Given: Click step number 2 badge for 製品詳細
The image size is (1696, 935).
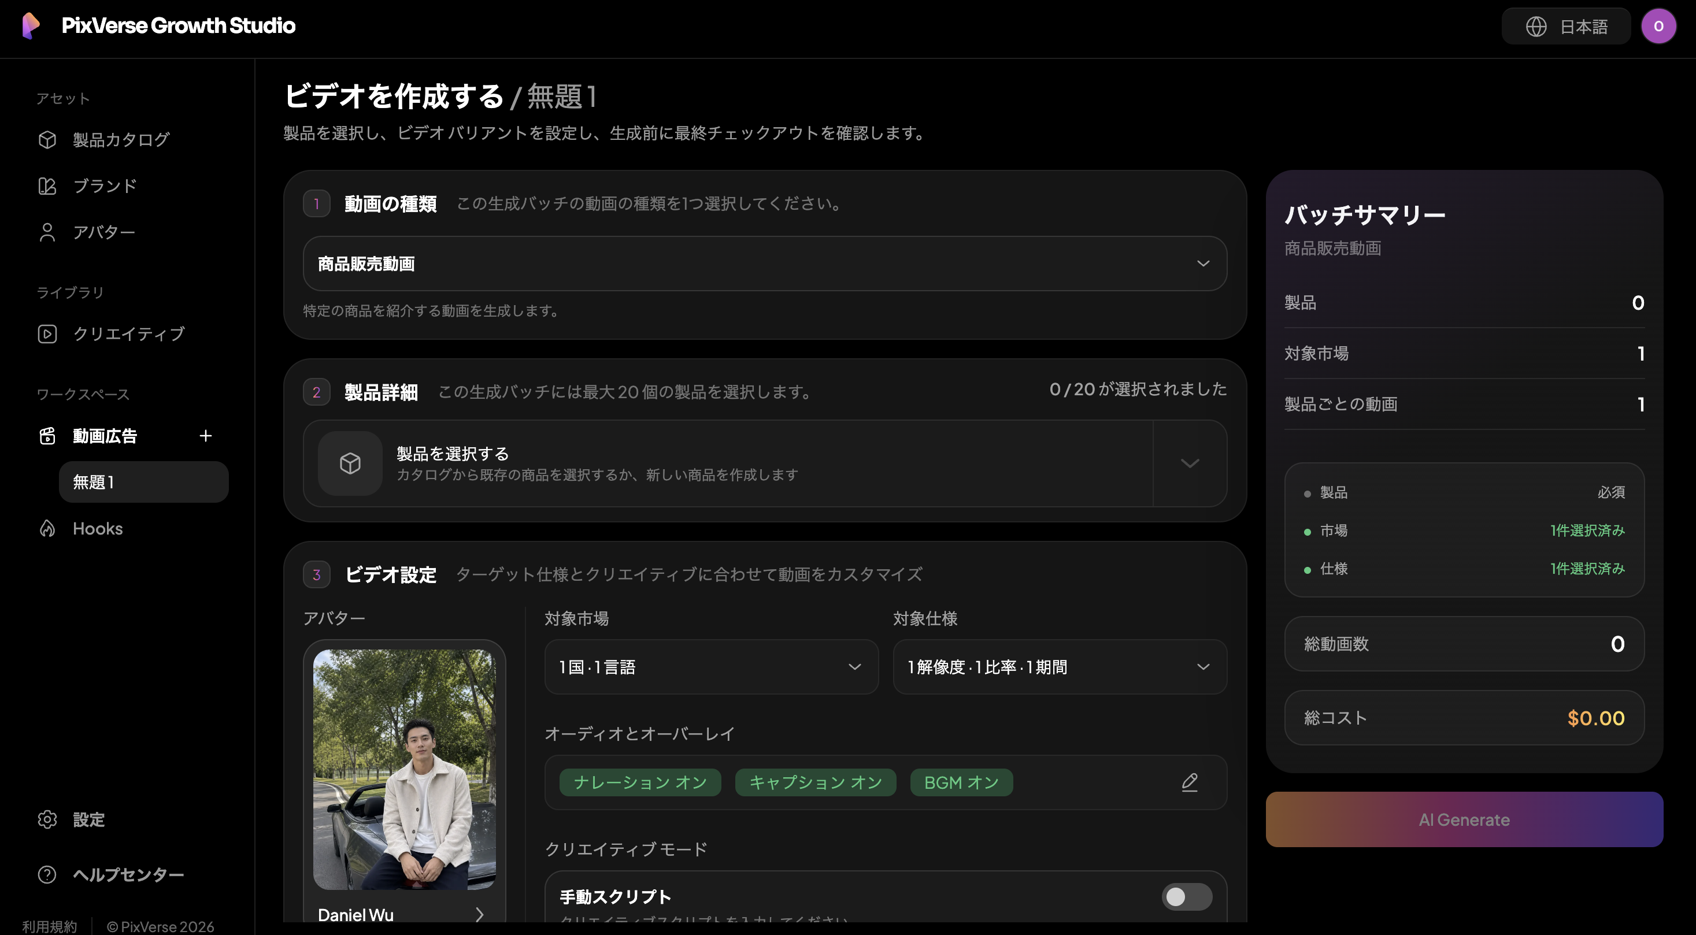Looking at the screenshot, I should pyautogui.click(x=317, y=392).
